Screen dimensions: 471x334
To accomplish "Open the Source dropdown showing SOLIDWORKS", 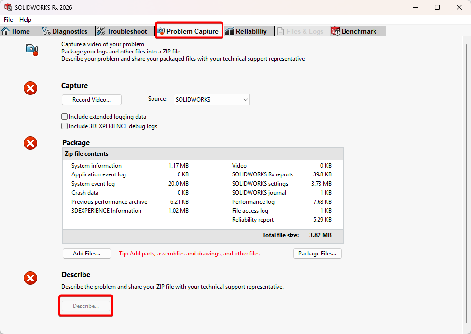I will click(x=212, y=100).
